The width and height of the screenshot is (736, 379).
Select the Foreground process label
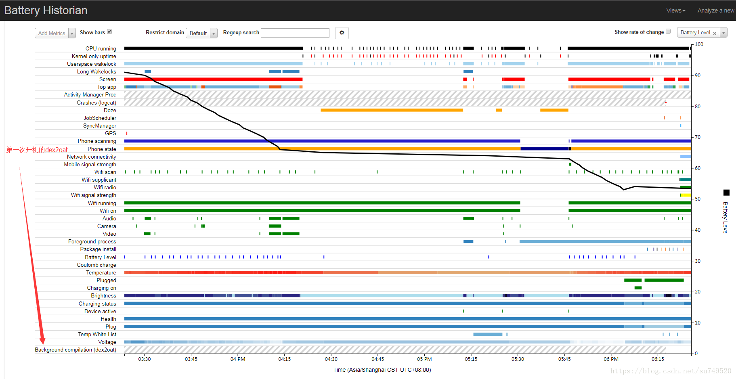(x=92, y=241)
